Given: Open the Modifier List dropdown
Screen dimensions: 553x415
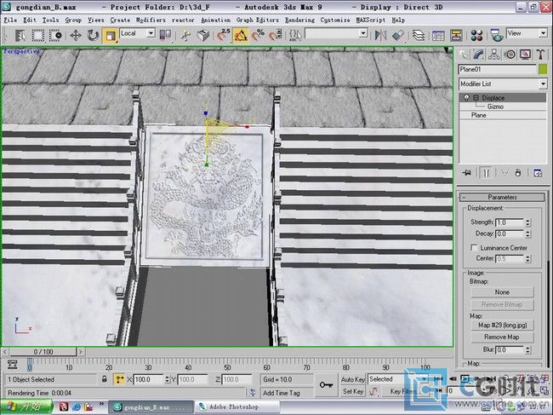Looking at the screenshot, I should point(503,84).
